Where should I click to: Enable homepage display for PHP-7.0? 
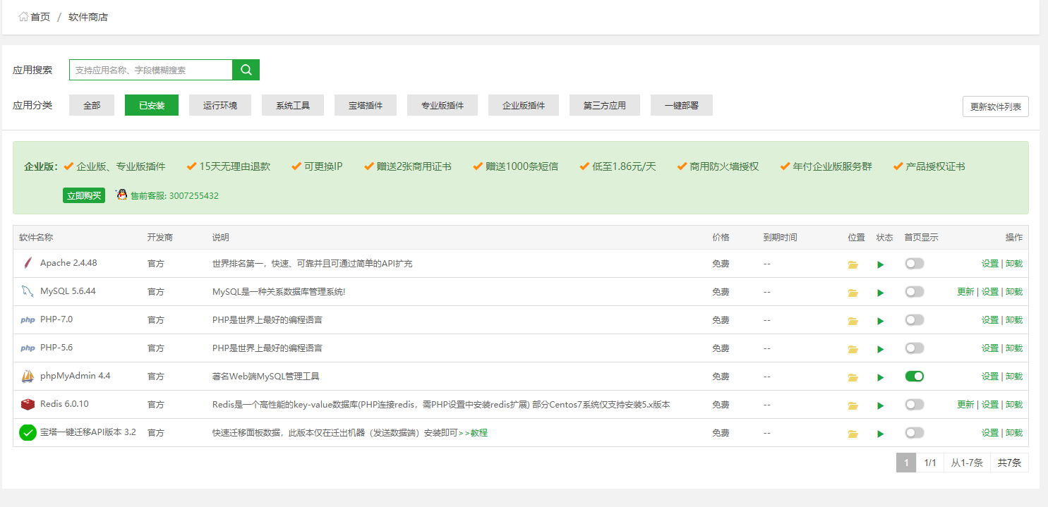pyautogui.click(x=915, y=320)
